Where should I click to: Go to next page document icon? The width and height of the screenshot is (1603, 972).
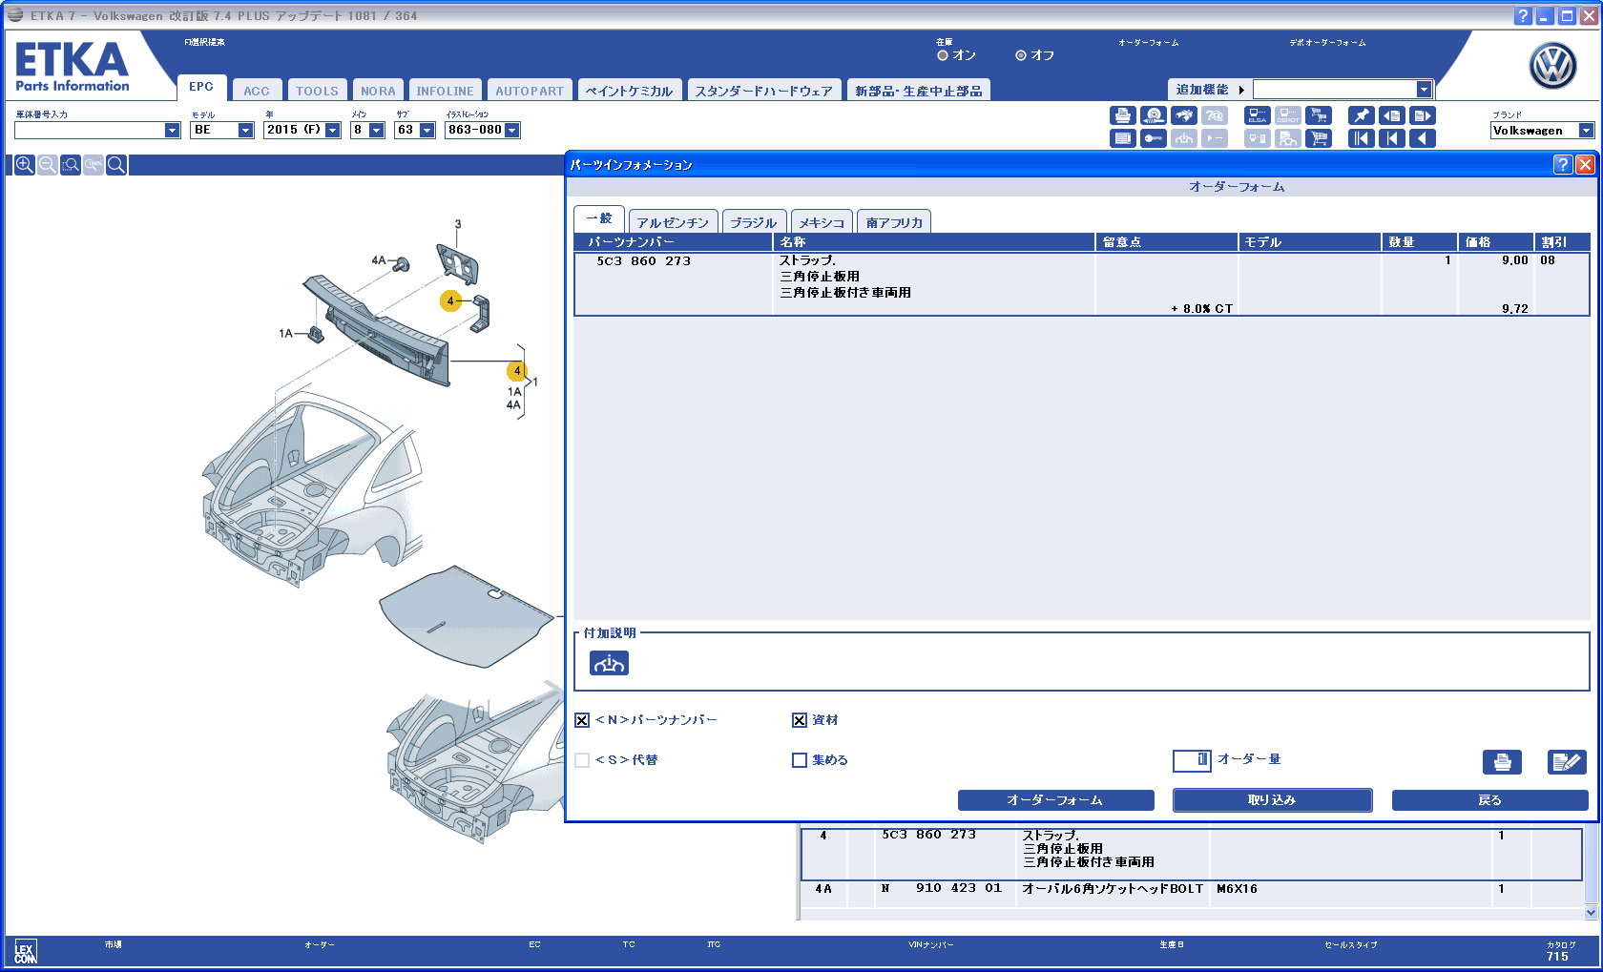coord(1423,115)
